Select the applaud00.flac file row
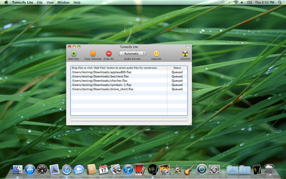Image resolution: width=286 pixels, height=179 pixels. coord(129,72)
